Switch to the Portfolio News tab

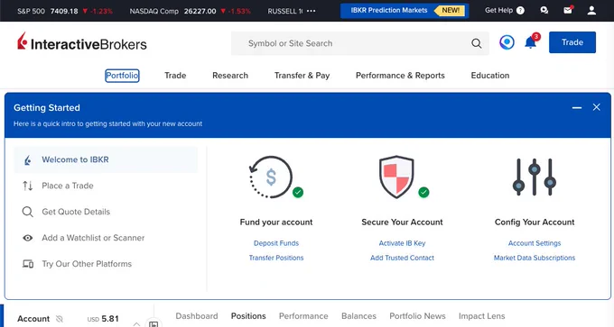(x=417, y=316)
